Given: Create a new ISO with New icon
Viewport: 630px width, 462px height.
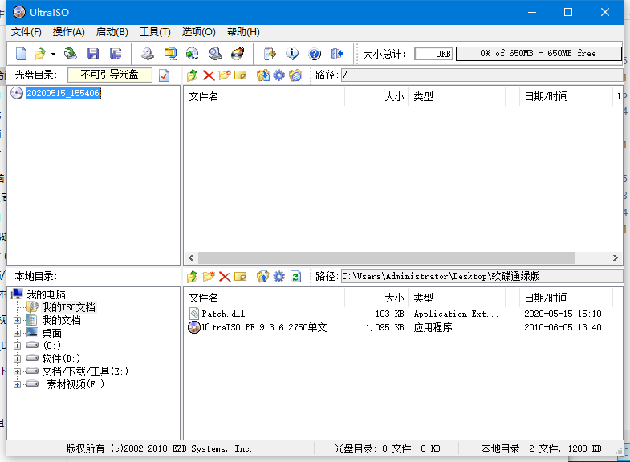Looking at the screenshot, I should 22,54.
